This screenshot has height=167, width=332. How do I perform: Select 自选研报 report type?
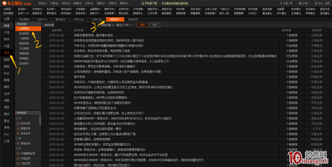(24, 34)
